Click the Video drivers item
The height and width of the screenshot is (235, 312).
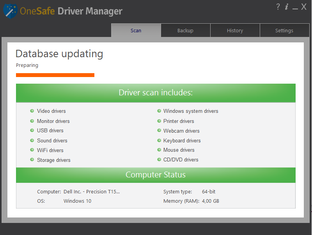[x=51, y=111]
